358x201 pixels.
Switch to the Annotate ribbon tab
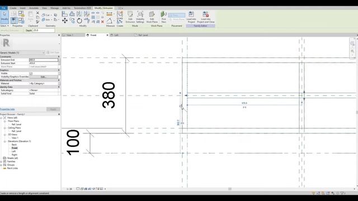click(x=34, y=8)
